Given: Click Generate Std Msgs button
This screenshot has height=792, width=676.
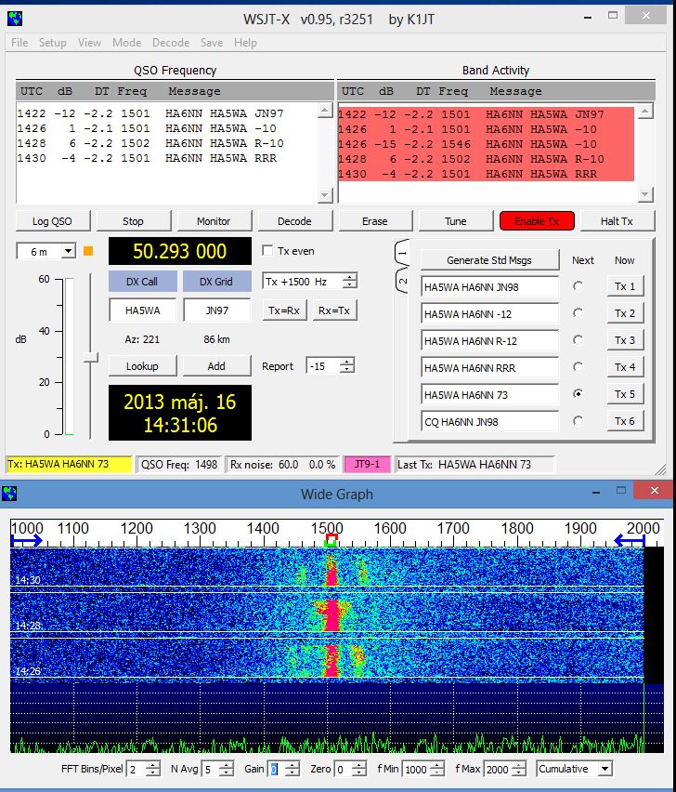Looking at the screenshot, I should 489,260.
